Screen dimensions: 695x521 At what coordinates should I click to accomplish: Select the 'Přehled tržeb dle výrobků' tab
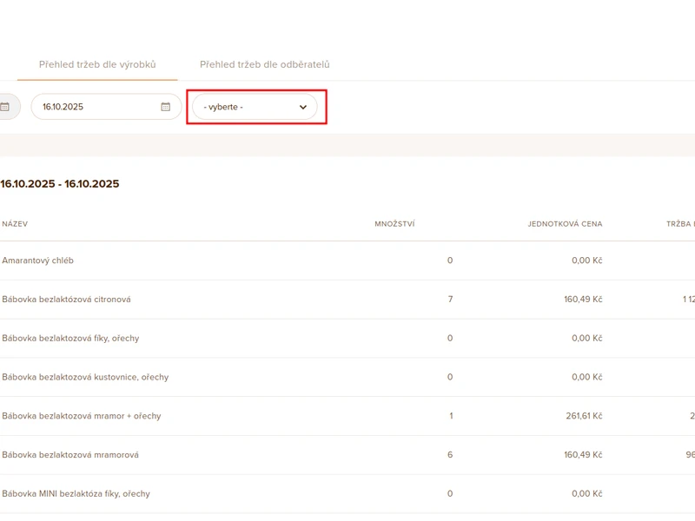[97, 64]
